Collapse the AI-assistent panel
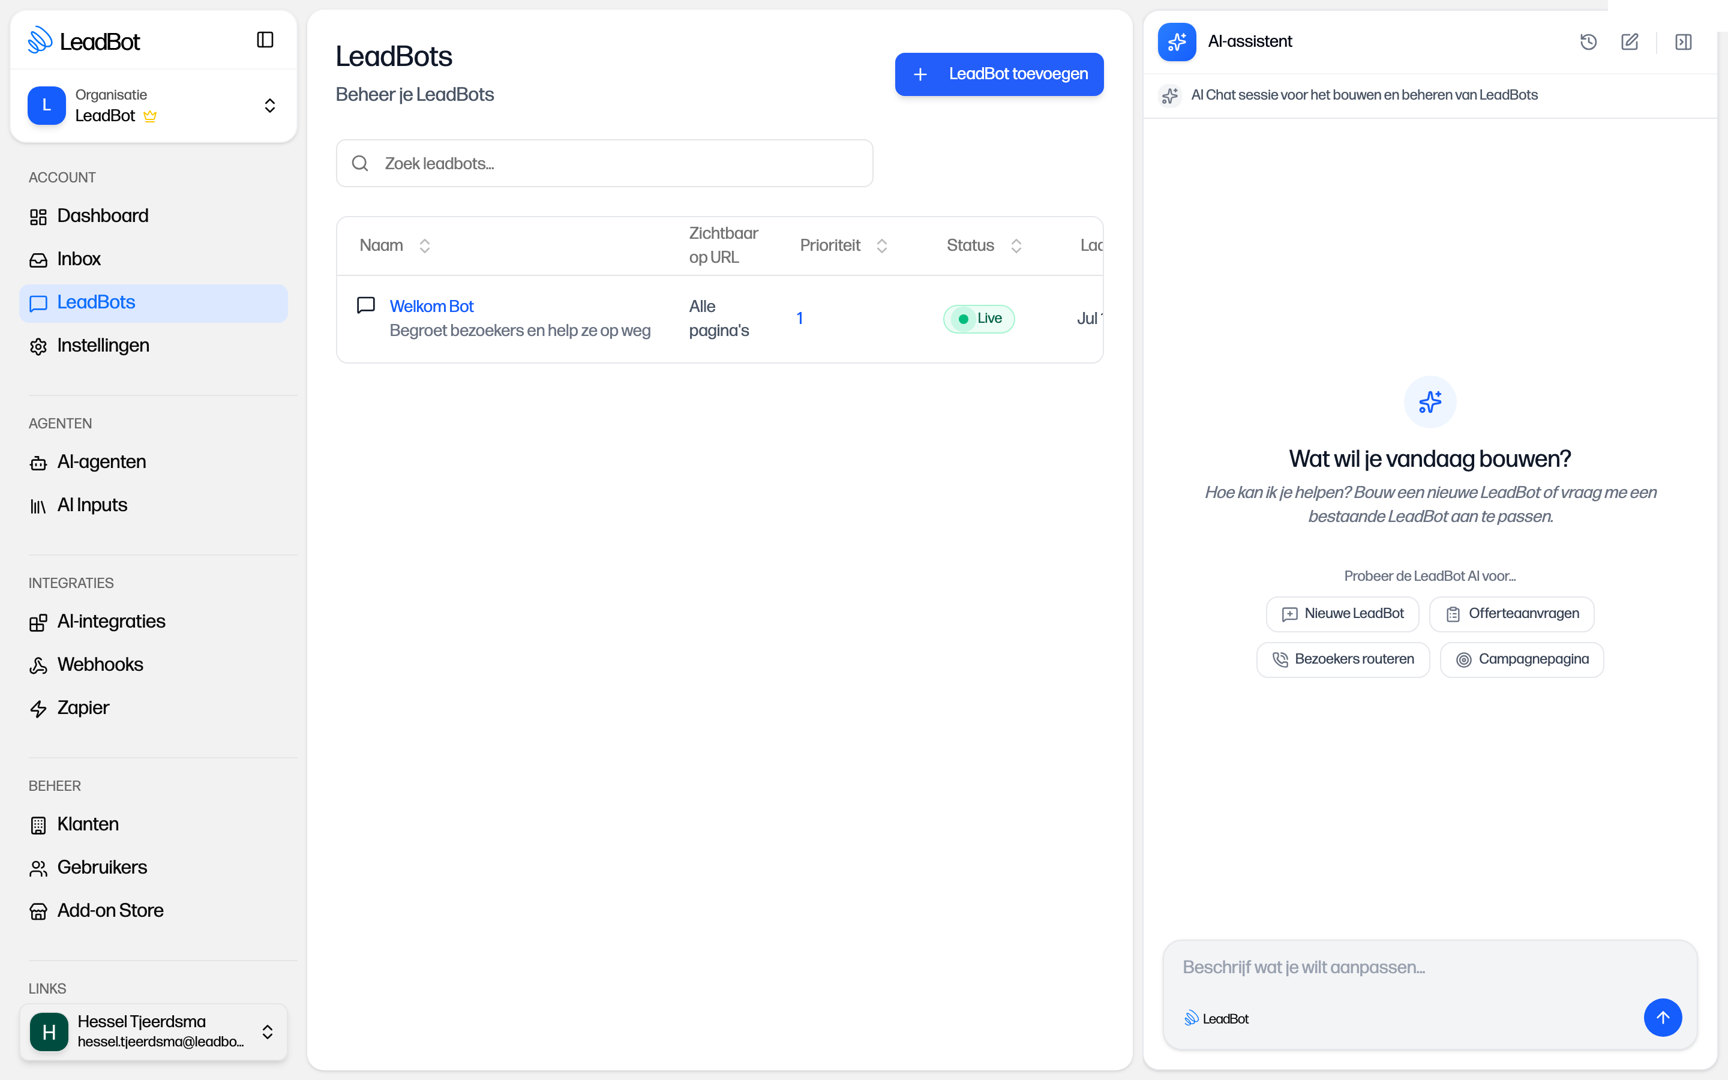The image size is (1728, 1080). pos(1683,42)
